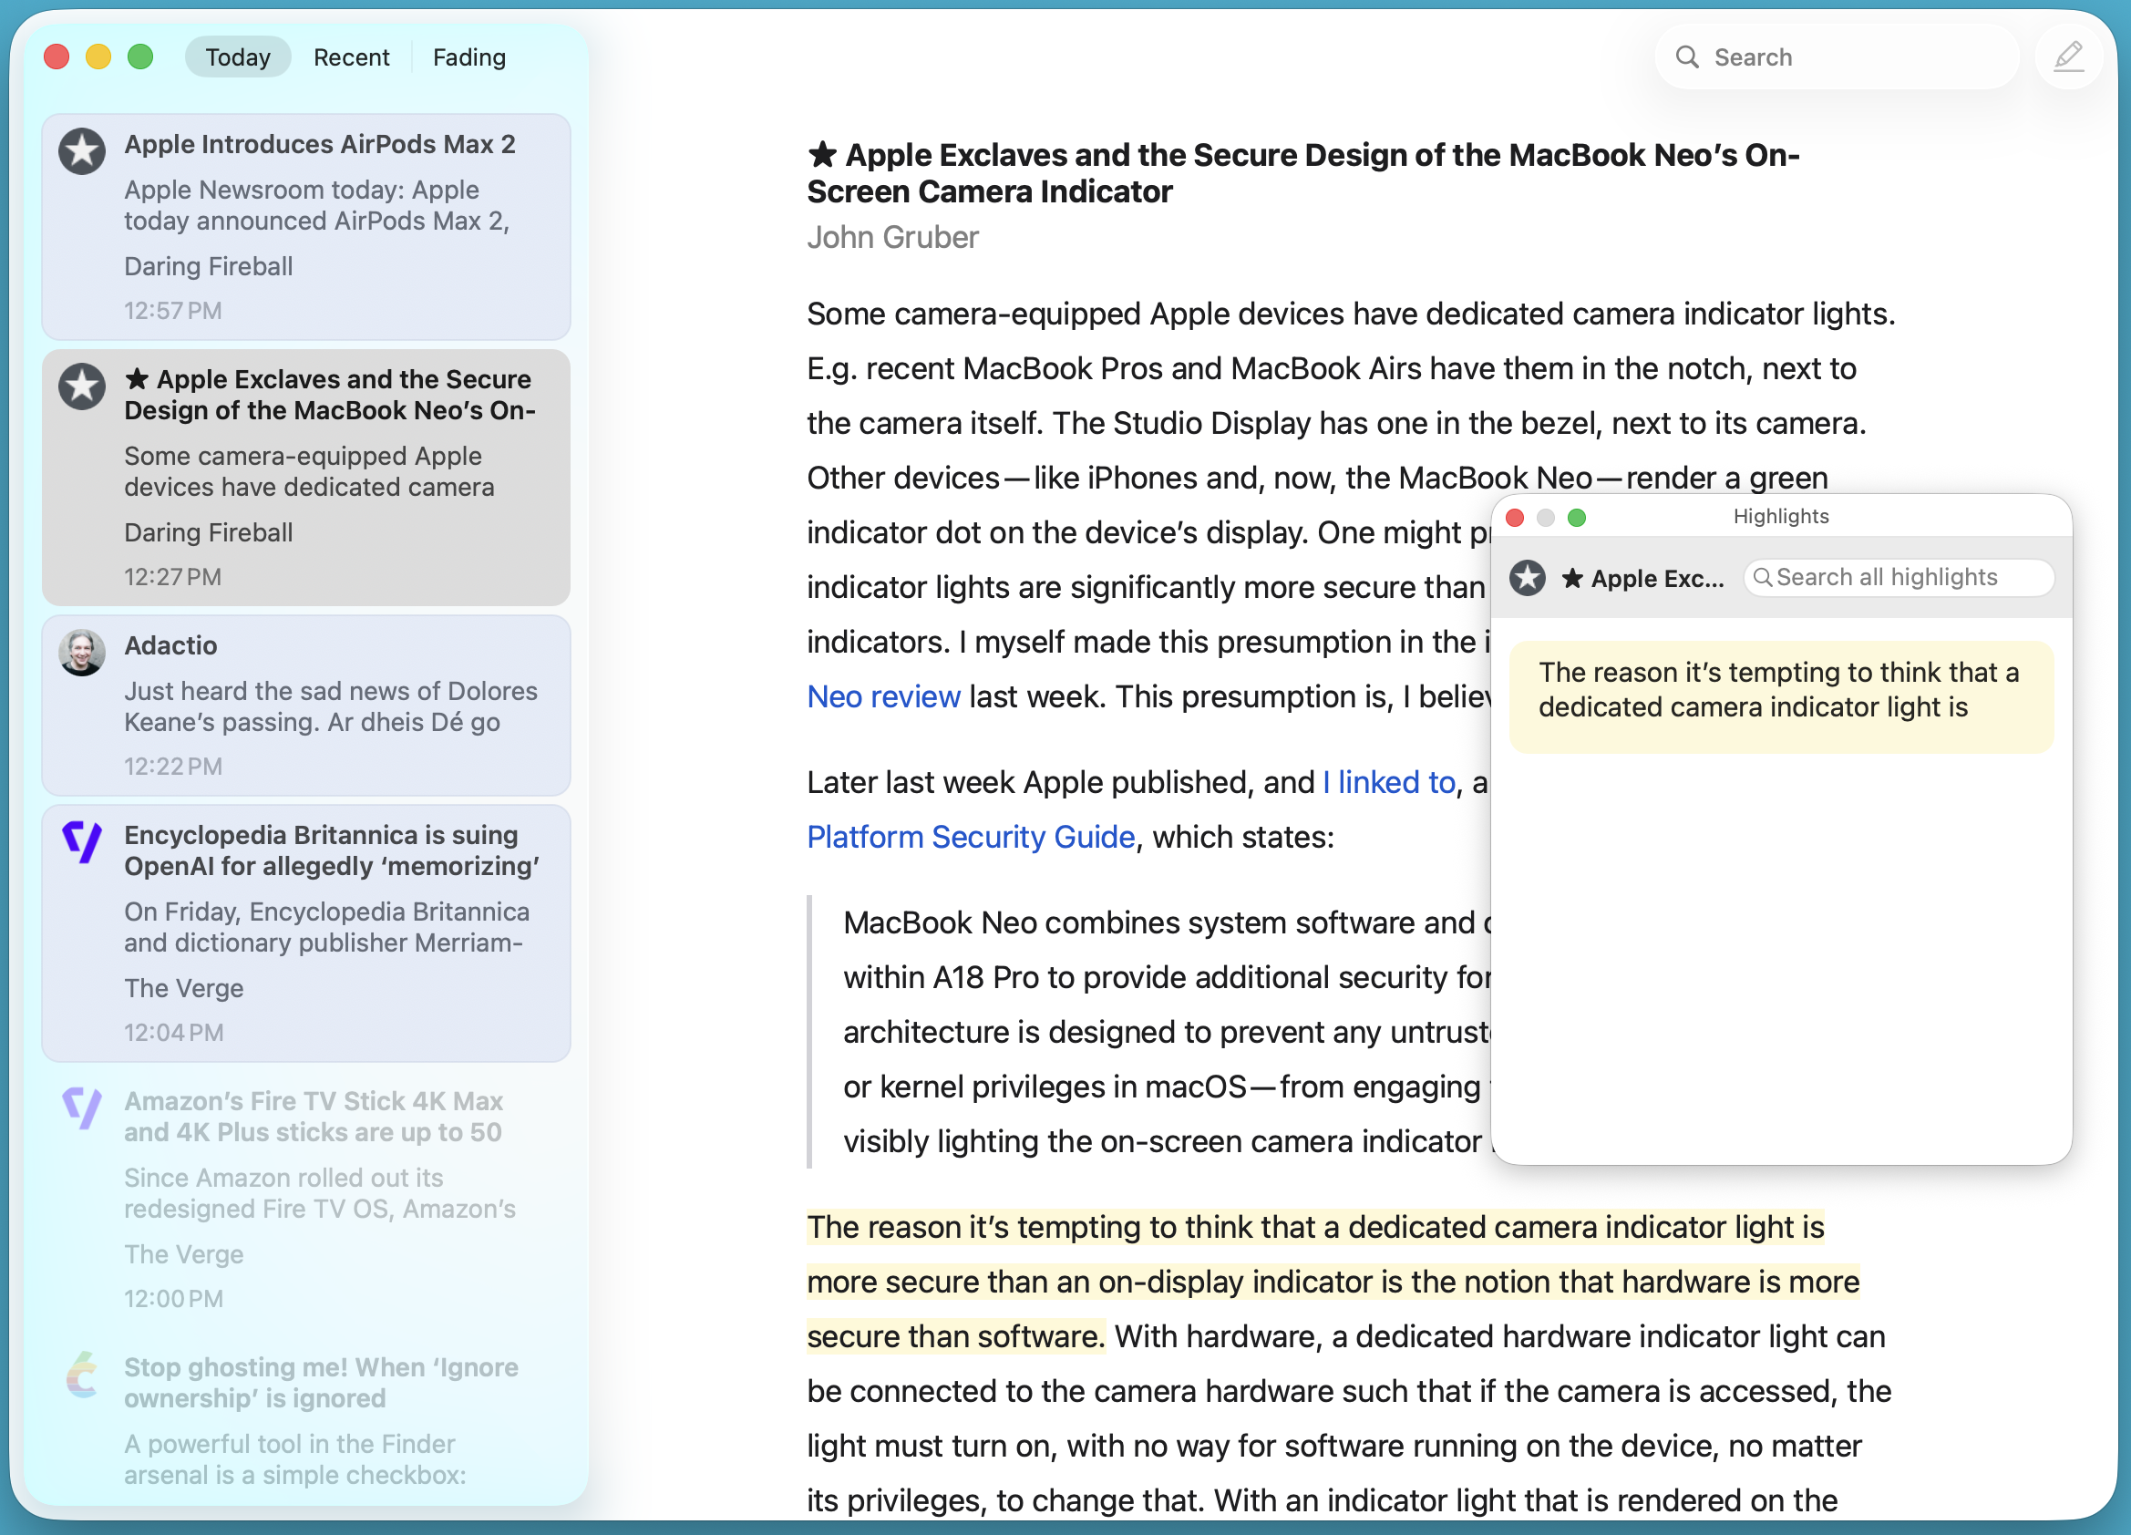Click Daring Fireball star icon on AirPods item
The height and width of the screenshot is (1535, 2131).
click(x=83, y=151)
